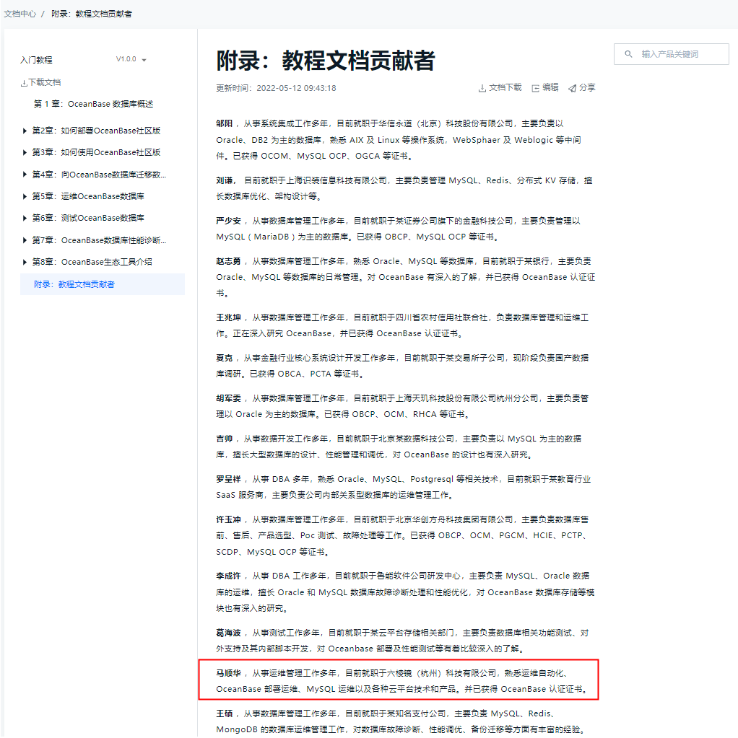Click the 文档下载 download icon

pyautogui.click(x=482, y=88)
